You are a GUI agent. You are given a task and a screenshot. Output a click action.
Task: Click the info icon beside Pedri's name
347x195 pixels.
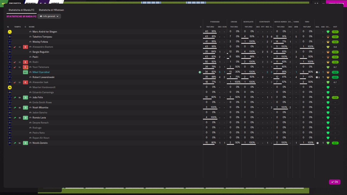coord(30,57)
